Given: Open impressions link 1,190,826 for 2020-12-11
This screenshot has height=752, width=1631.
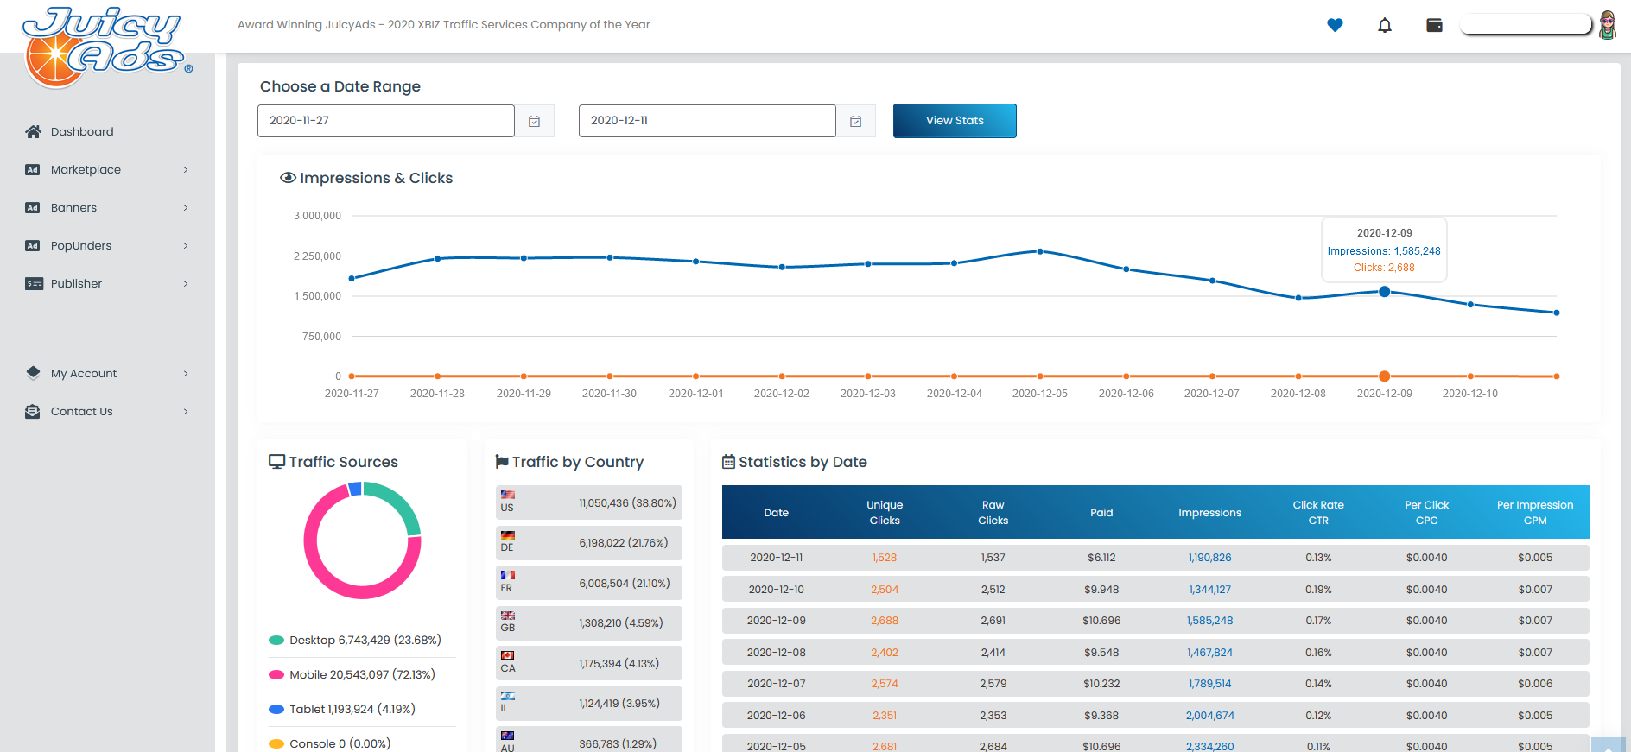Looking at the screenshot, I should click(x=1209, y=558).
